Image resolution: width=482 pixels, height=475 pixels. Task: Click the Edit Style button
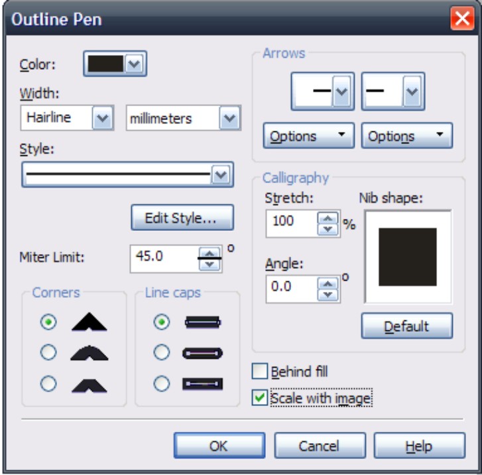click(x=182, y=218)
